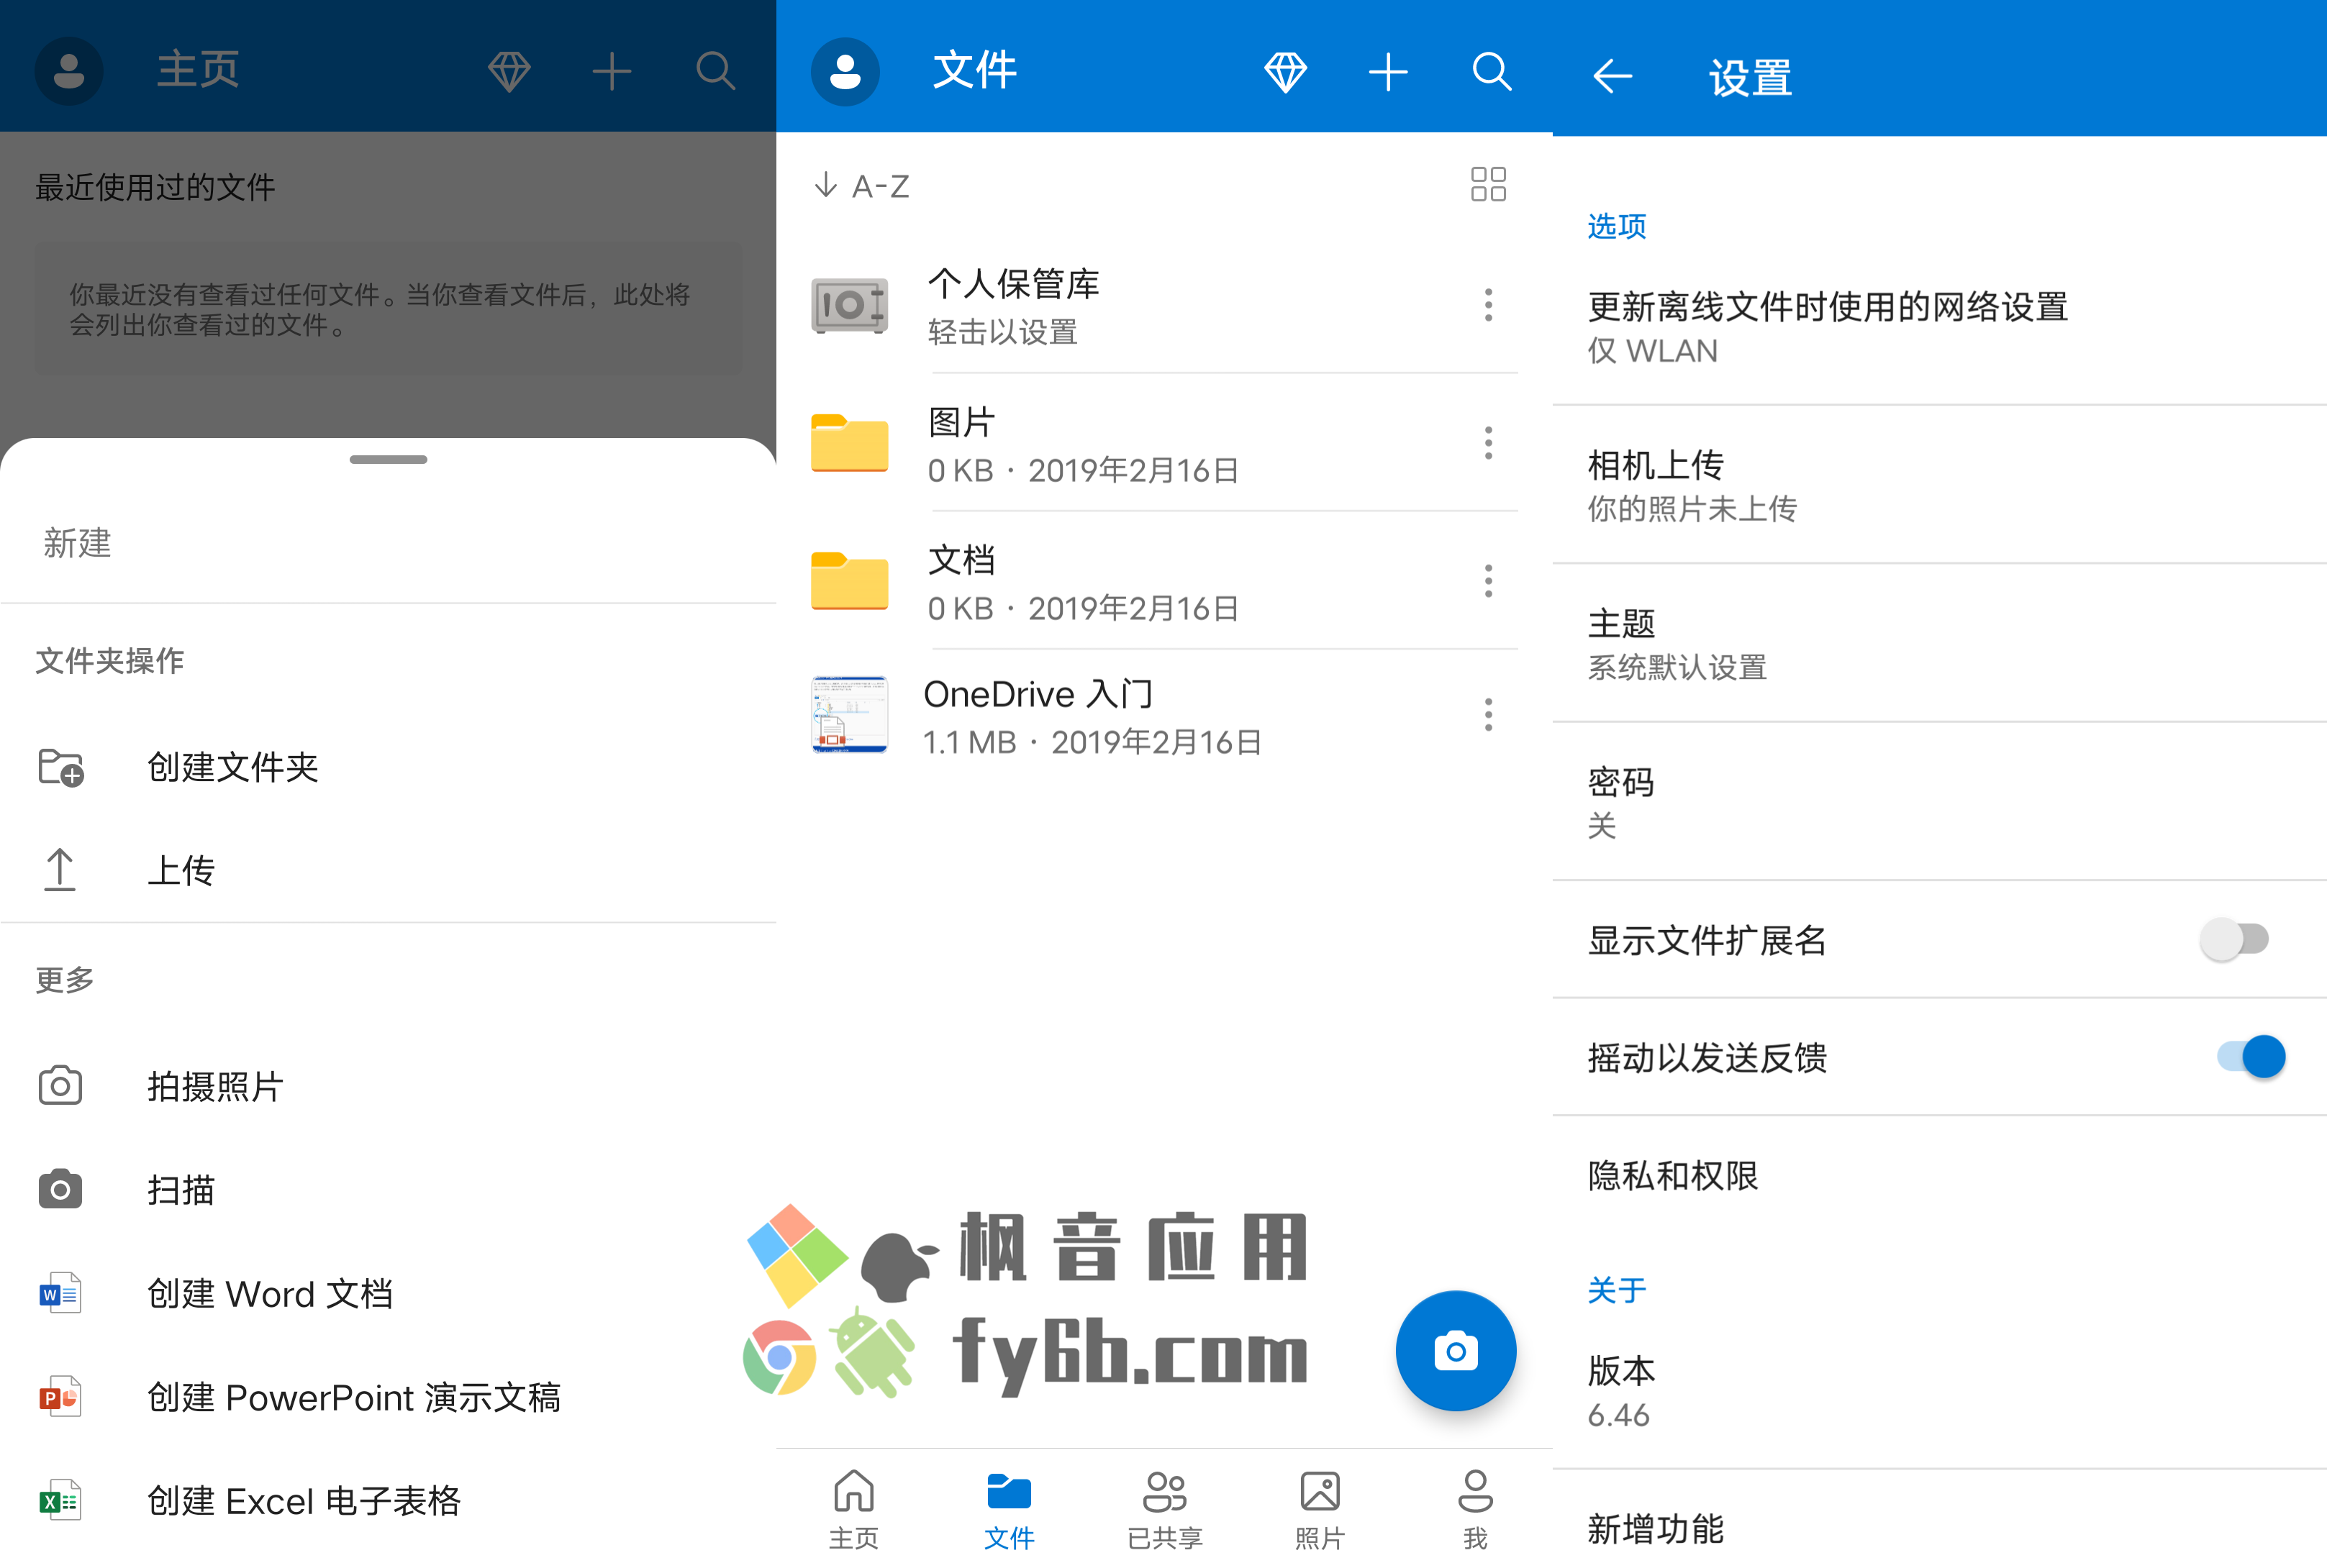Tap photos picture icon in bottom navigation
Viewport: 2327px width, 1568px height.
[x=1320, y=1491]
